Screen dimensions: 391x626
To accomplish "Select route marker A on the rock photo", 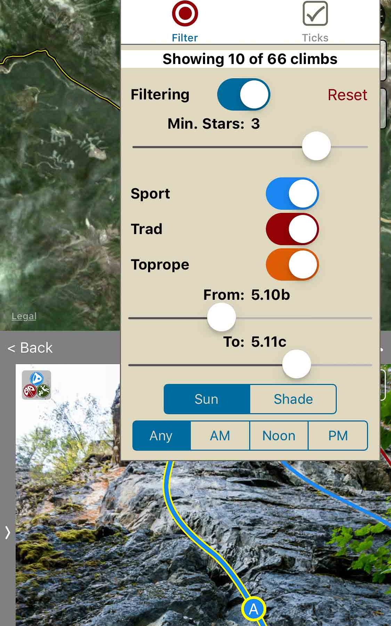I will (254, 609).
